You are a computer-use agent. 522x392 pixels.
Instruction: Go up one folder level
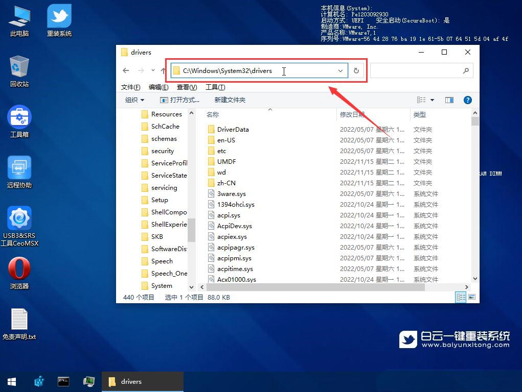point(163,71)
